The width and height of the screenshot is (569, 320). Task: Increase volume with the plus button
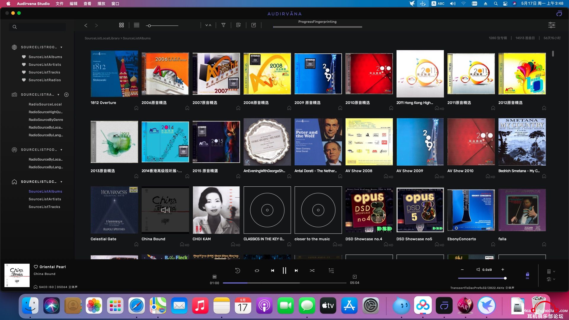coord(503,270)
